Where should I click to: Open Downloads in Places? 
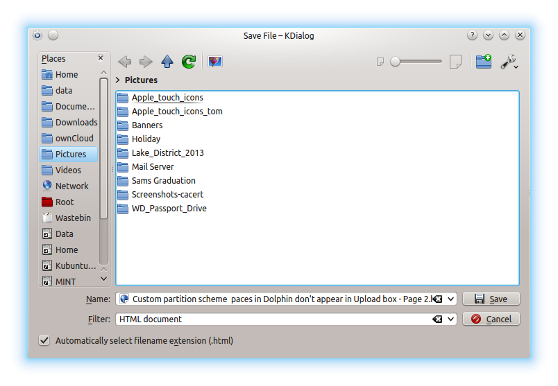click(69, 123)
